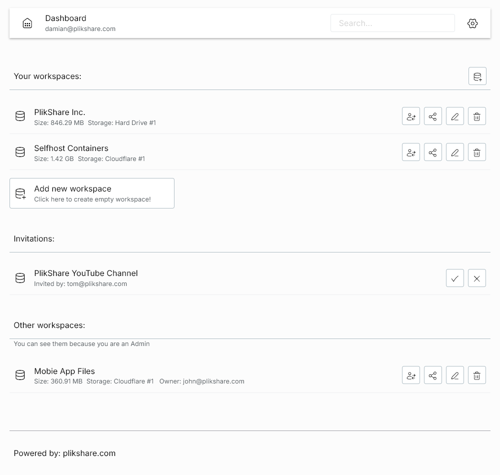Screen dimensions: 500x475
Task: Open the Mobie App Files workspace
Action: click(x=64, y=371)
